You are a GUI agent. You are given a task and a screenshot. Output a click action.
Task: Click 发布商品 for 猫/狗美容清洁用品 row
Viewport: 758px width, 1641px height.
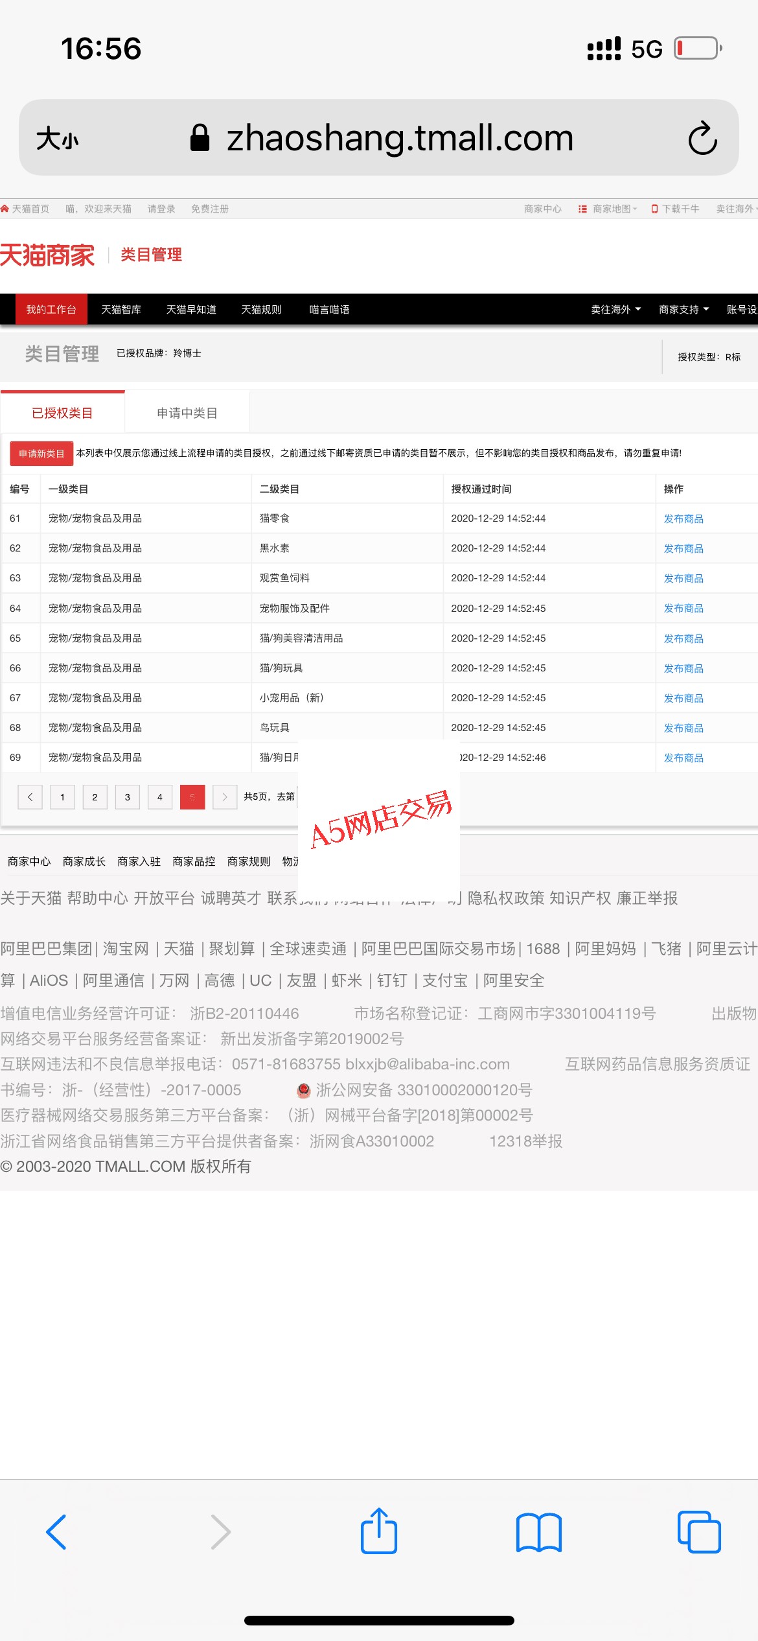point(683,638)
